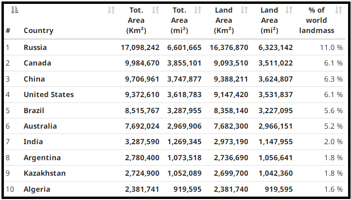The image size is (351, 200).
Task: Open the India country link
Action: click(x=33, y=142)
